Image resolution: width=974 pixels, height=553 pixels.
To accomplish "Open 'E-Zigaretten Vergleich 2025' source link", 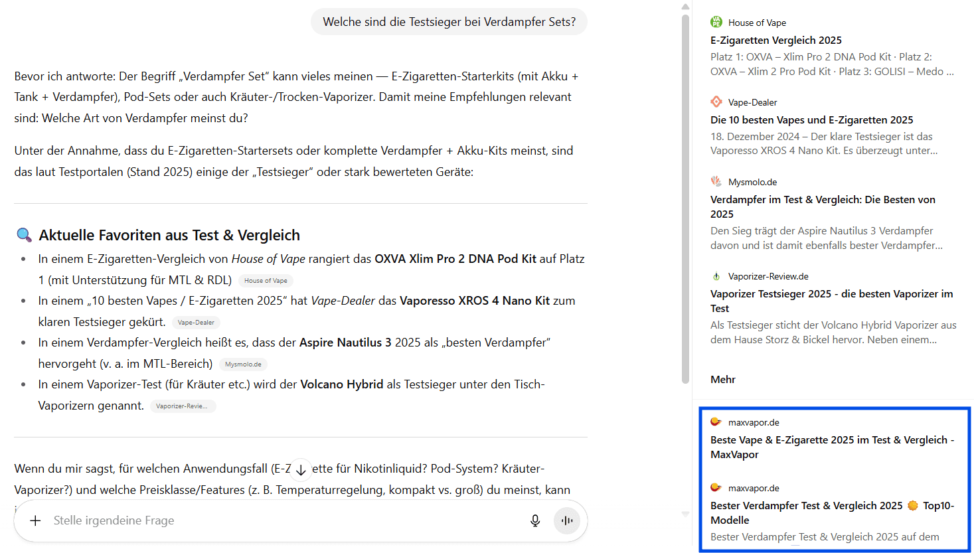I will pos(776,40).
